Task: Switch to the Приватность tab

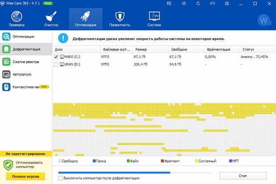Action: click(x=119, y=19)
